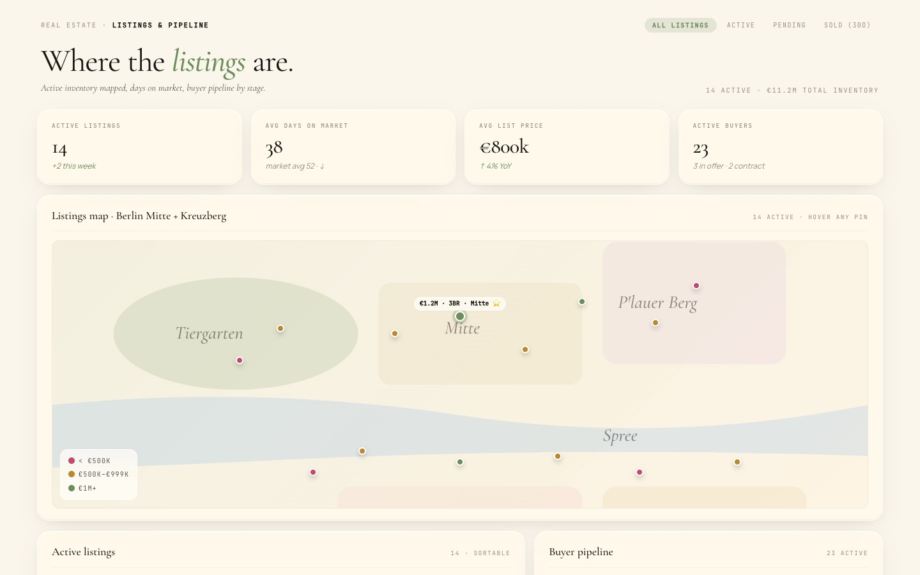
Task: Click the amber pin inside Tiergarten
Action: tap(280, 328)
